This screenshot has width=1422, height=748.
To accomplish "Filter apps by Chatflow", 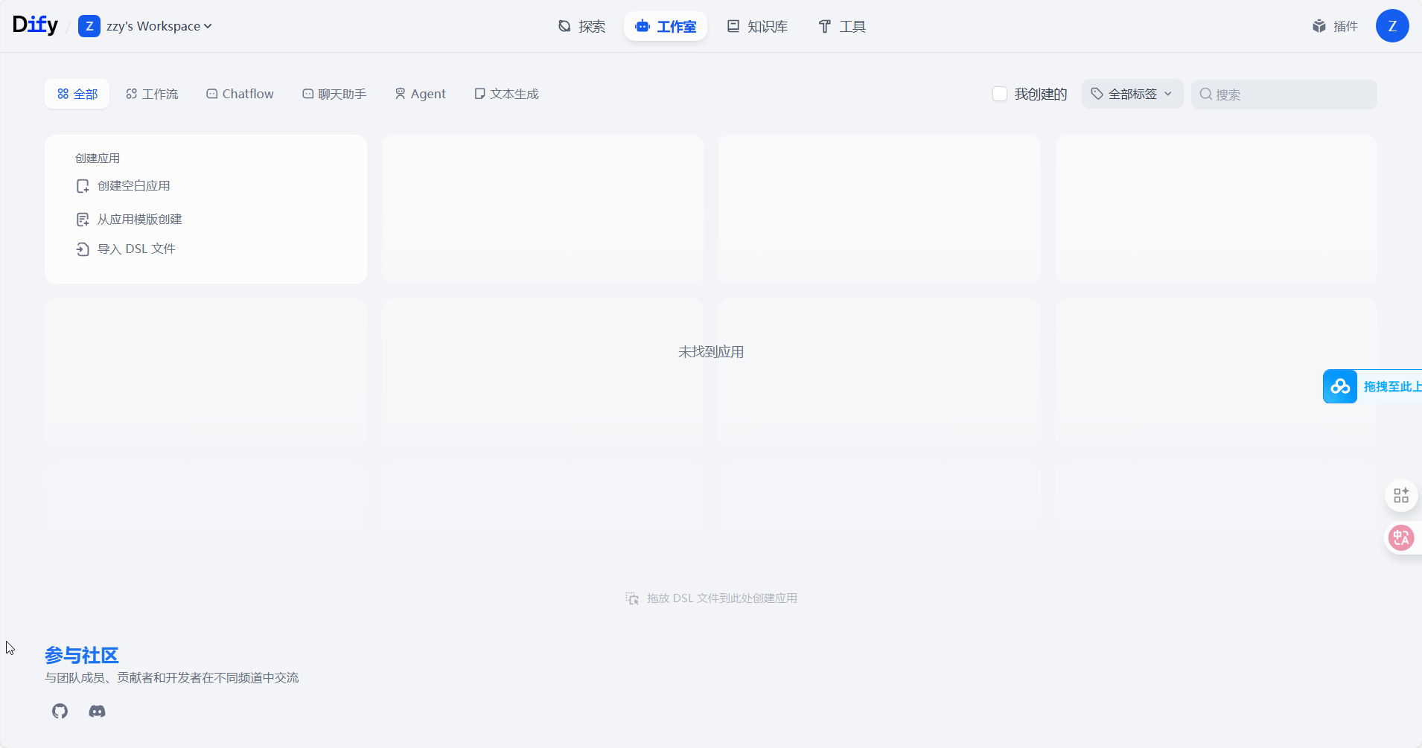I will click(240, 94).
